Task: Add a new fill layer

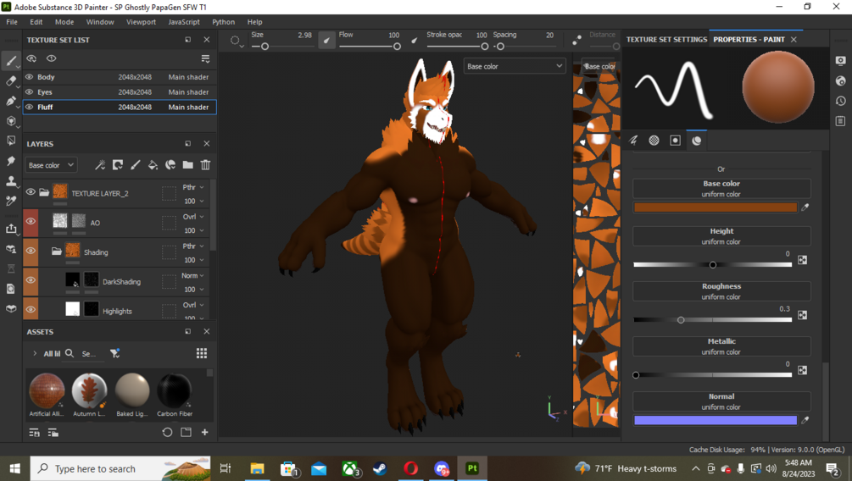Action: (x=153, y=165)
